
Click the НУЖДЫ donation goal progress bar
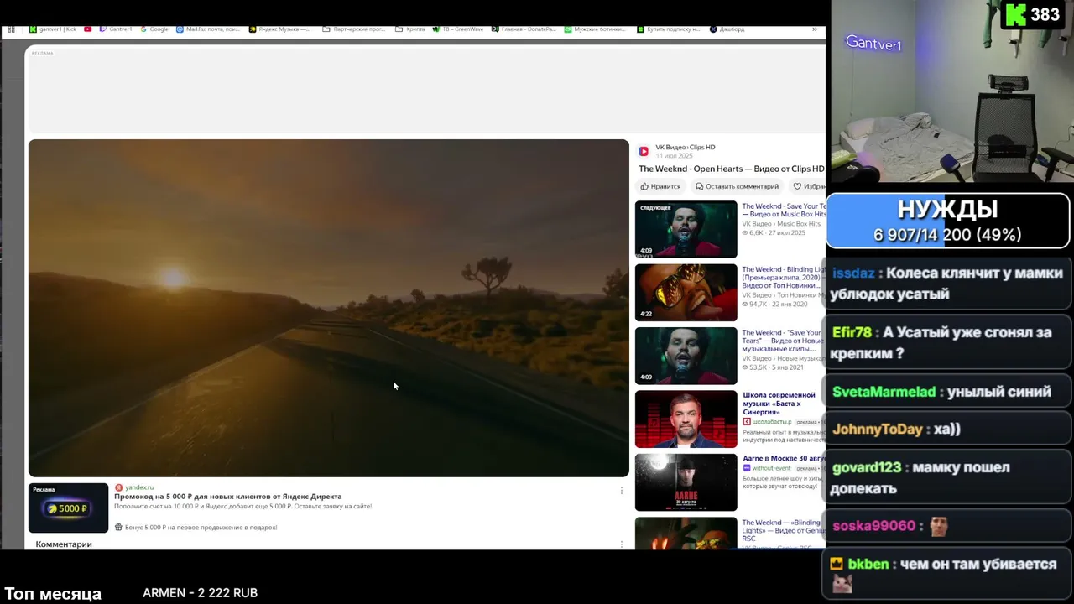tap(948, 221)
